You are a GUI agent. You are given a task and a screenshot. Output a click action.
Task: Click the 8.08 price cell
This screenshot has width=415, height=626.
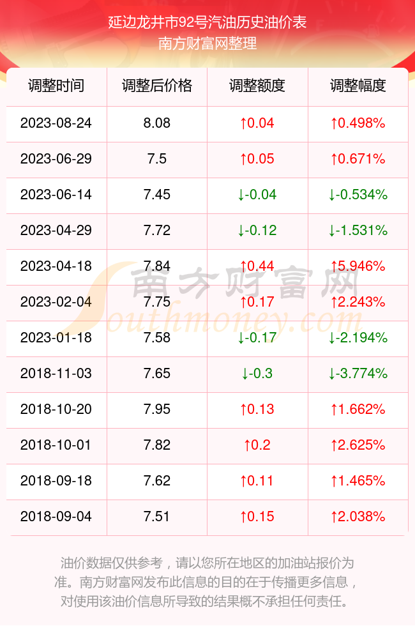[157, 123]
